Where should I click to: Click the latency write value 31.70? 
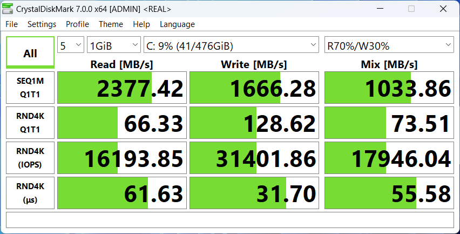click(x=254, y=193)
